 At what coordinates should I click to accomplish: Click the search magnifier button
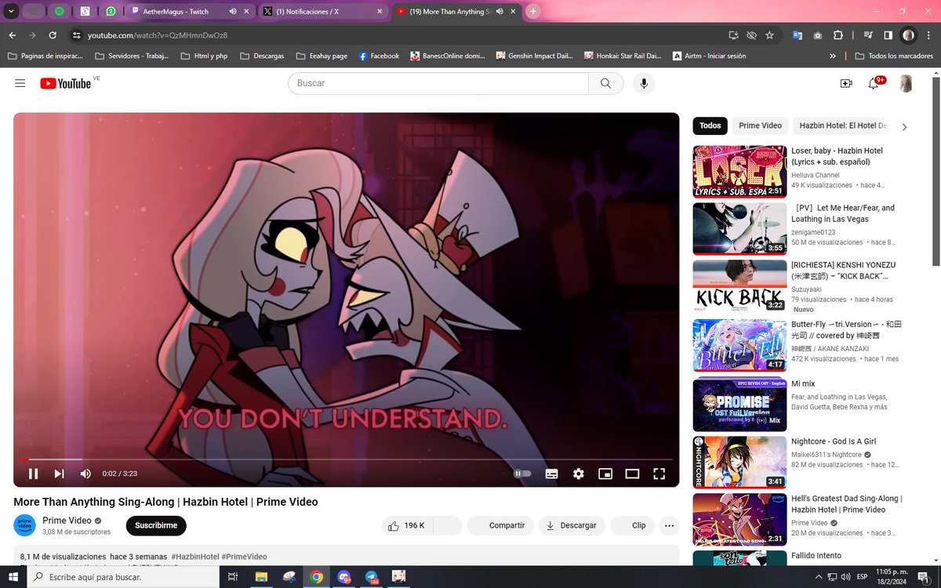coord(606,83)
